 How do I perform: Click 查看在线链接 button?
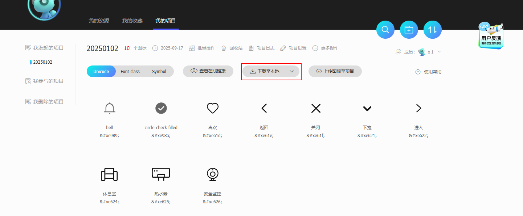pos(208,71)
